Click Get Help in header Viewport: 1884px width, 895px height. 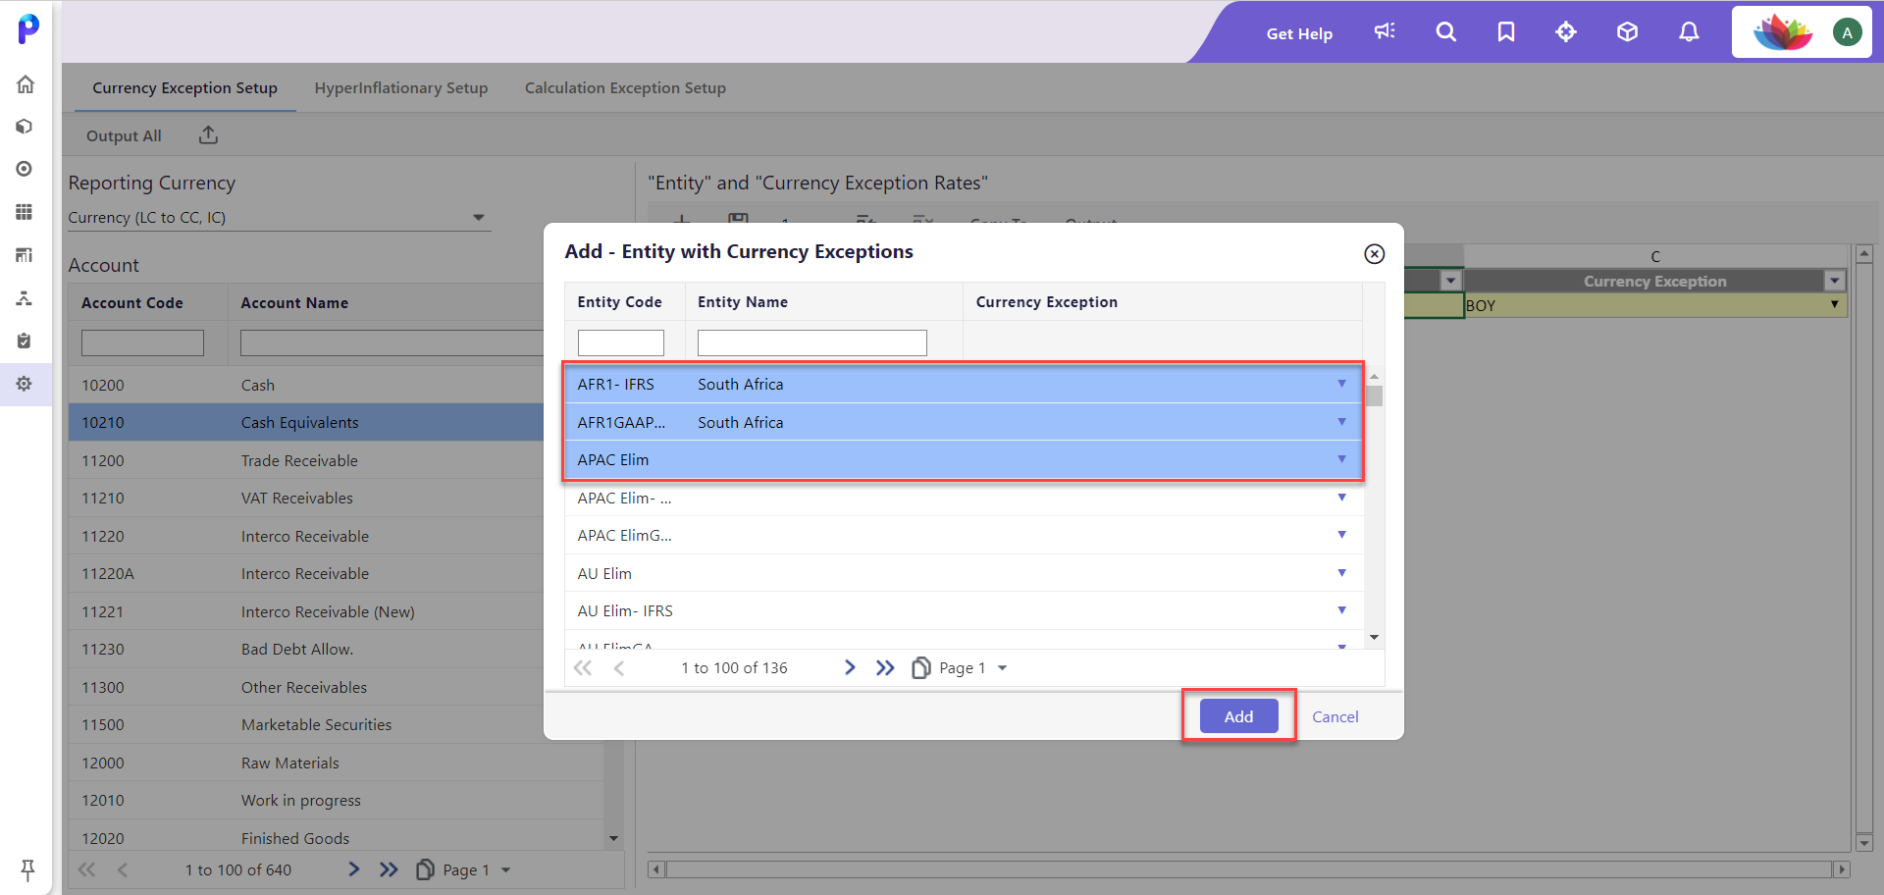click(x=1299, y=33)
